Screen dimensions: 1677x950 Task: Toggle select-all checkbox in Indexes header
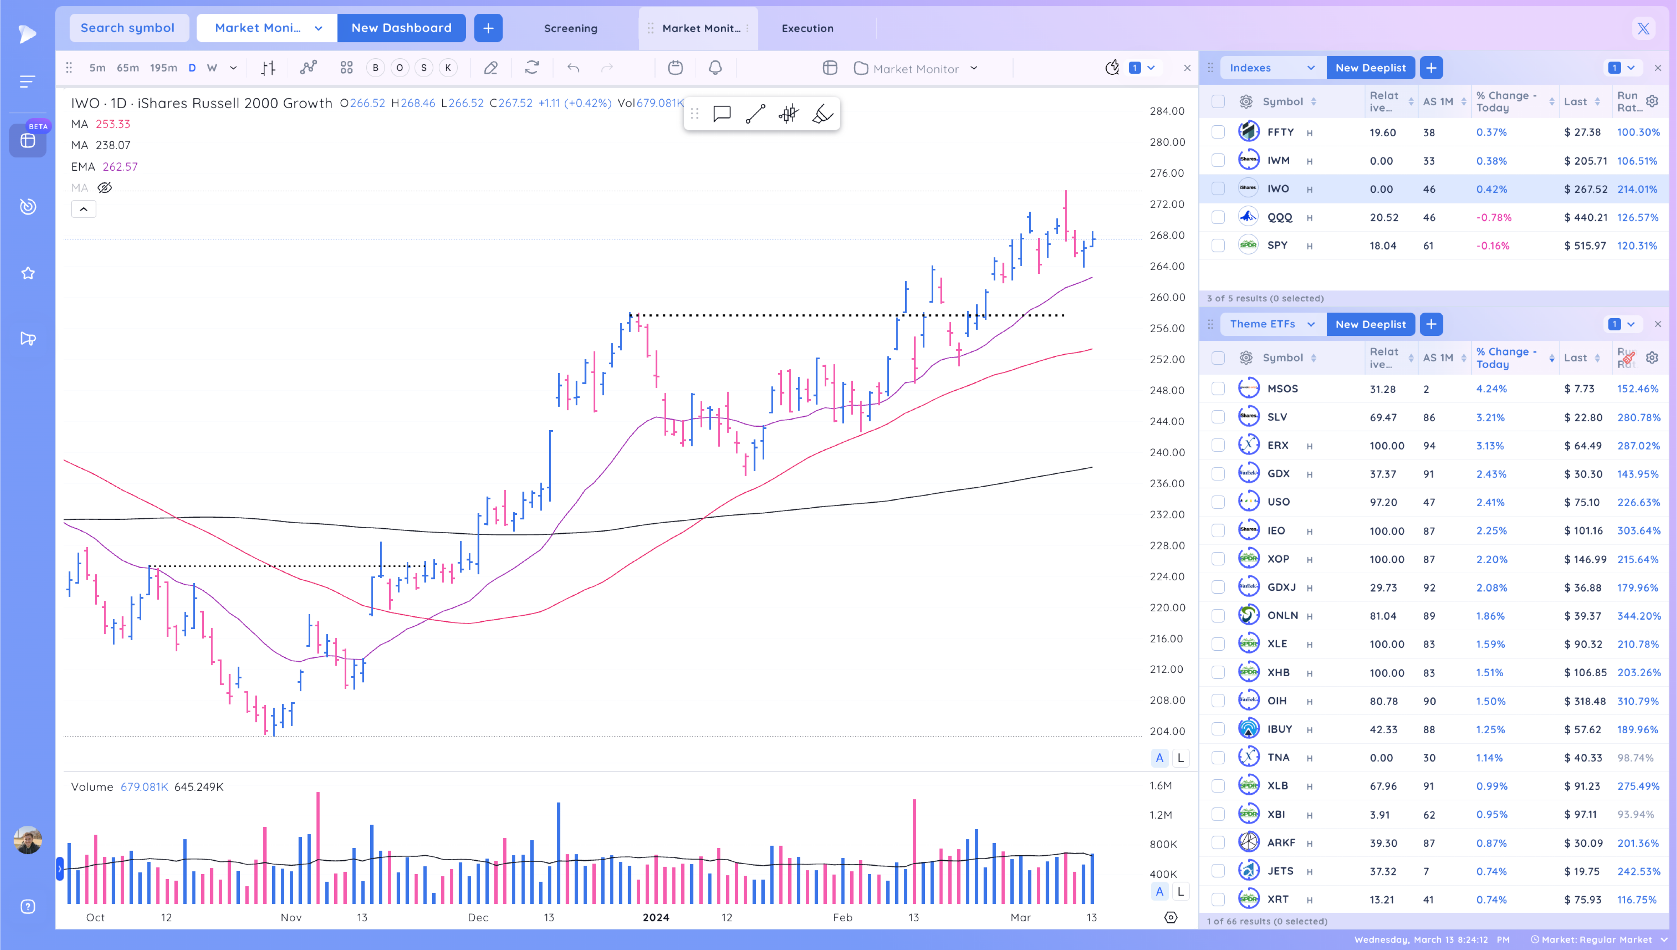(x=1218, y=101)
